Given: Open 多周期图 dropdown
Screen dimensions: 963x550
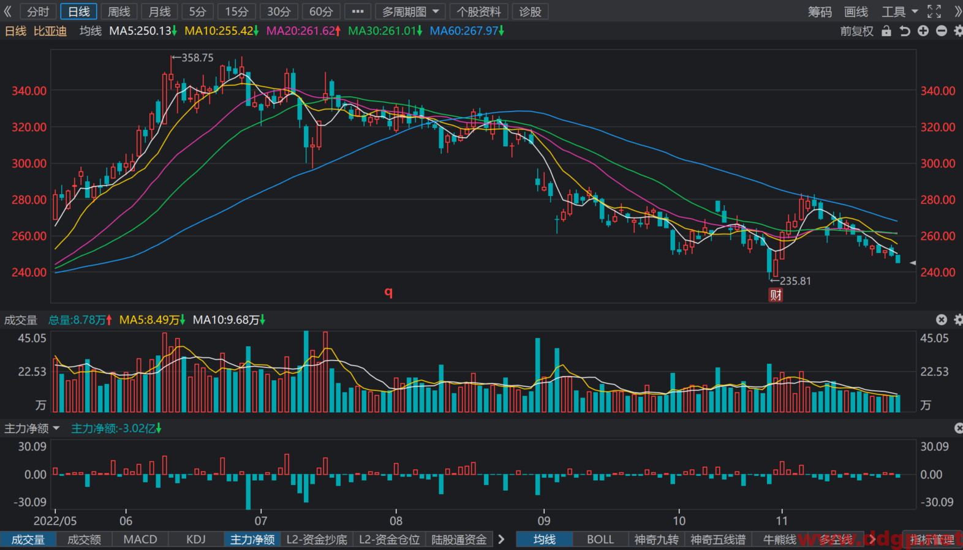Looking at the screenshot, I should pyautogui.click(x=410, y=12).
